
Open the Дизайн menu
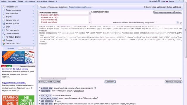click(x=20, y=1)
